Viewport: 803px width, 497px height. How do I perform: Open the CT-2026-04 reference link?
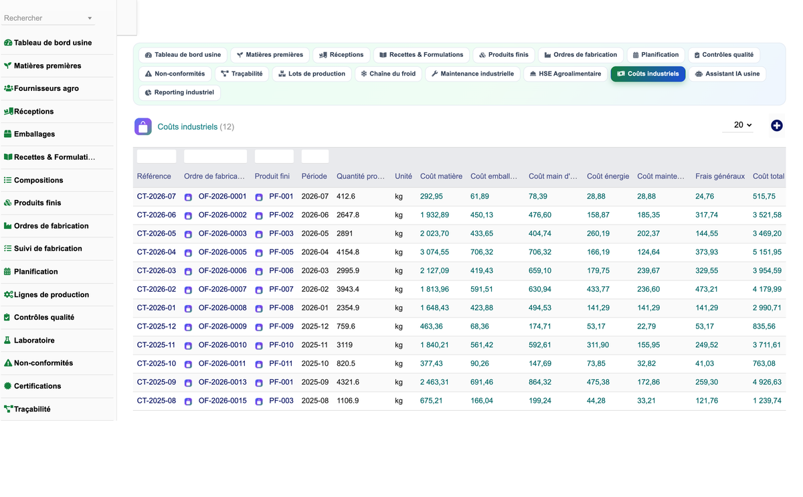(157, 252)
